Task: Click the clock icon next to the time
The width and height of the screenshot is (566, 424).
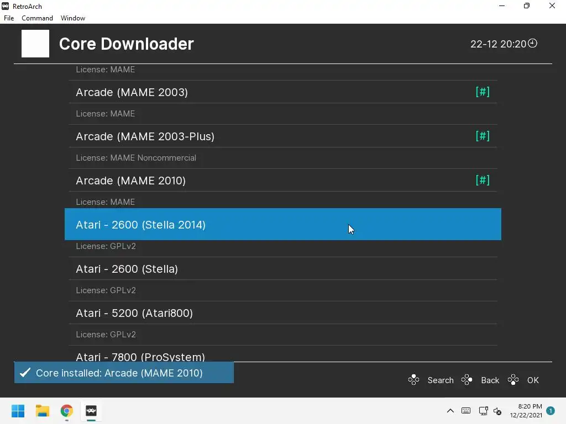Action: click(532, 43)
